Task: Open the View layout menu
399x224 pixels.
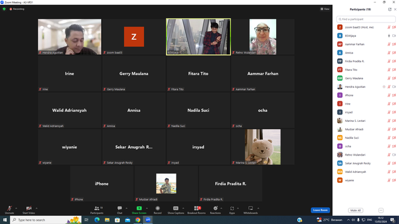Action: 325,9
